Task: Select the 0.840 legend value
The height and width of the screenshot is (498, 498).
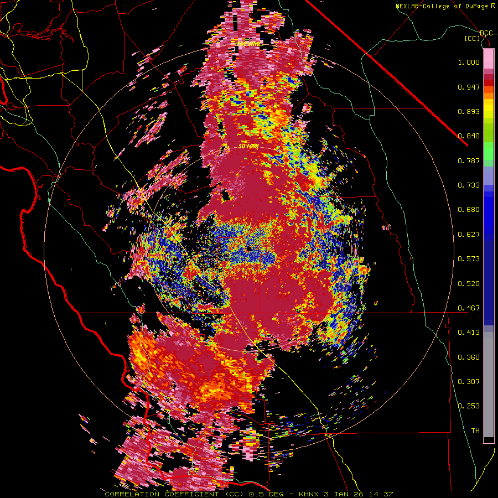Action: tap(469, 136)
